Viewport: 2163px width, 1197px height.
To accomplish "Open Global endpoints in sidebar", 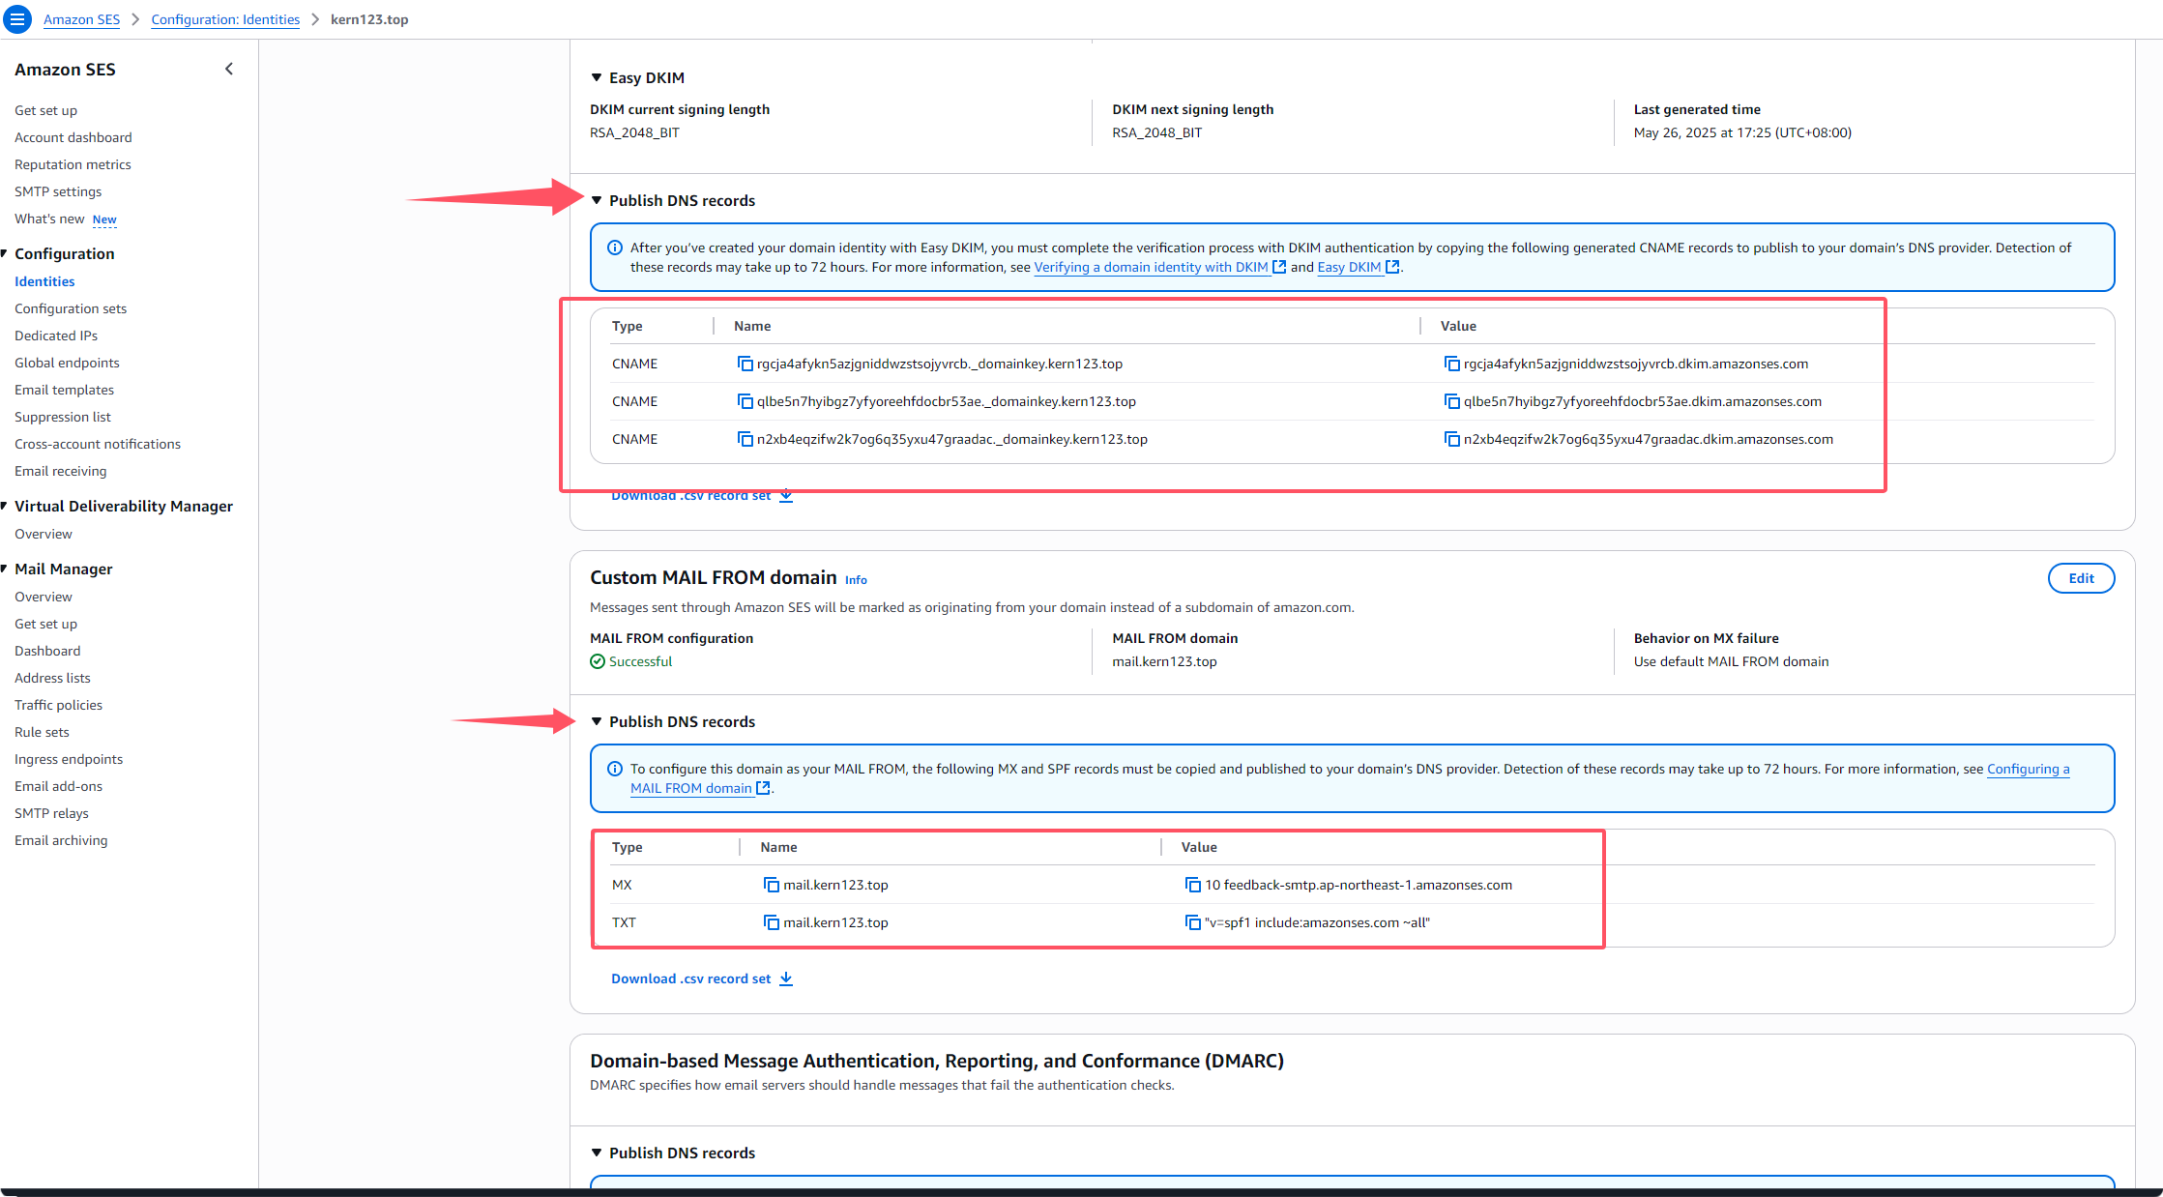I will tap(67, 363).
